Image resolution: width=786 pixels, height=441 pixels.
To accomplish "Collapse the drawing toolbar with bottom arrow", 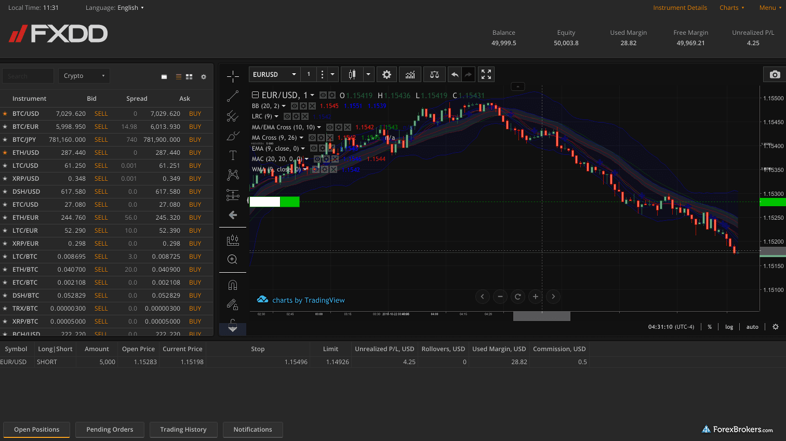I will pyautogui.click(x=233, y=328).
